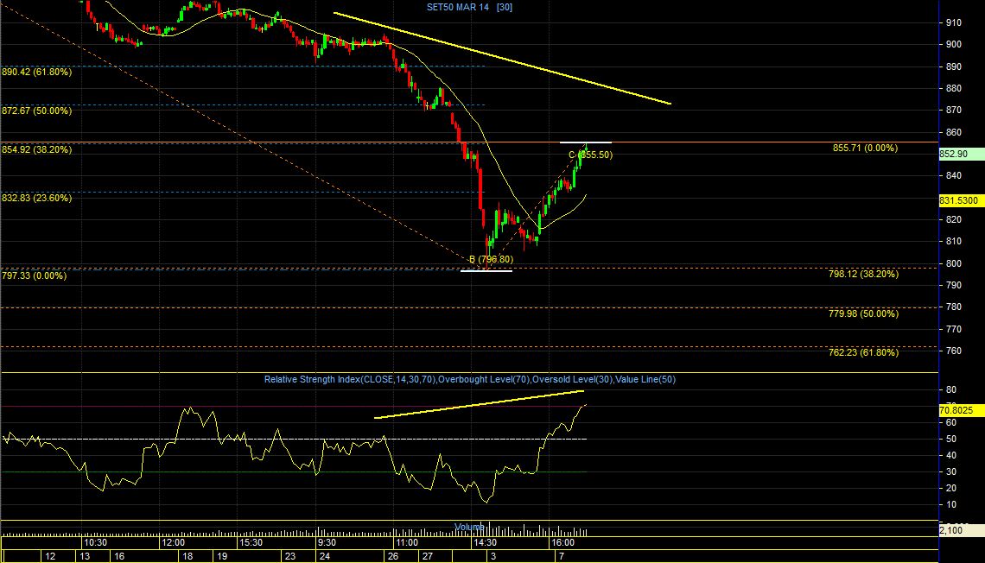Click the Volume pane label
Image resolution: width=985 pixels, height=563 pixels.
pos(468,528)
